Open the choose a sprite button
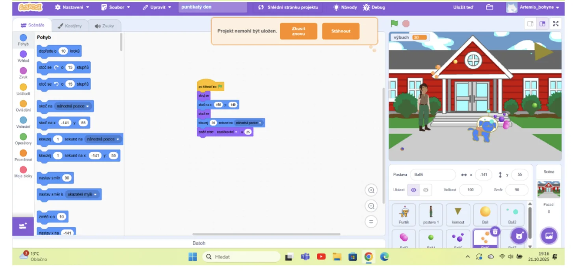 (519, 236)
